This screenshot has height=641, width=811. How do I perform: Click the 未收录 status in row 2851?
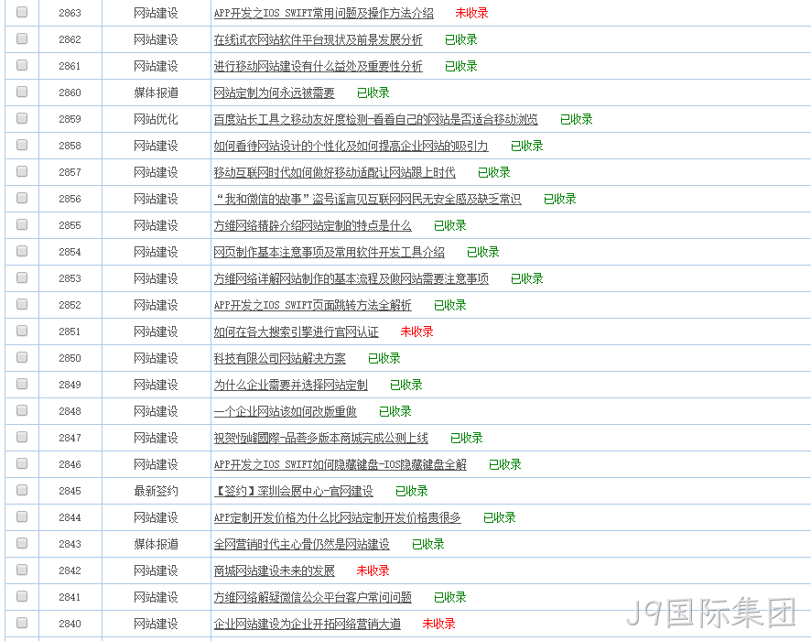pyautogui.click(x=416, y=332)
